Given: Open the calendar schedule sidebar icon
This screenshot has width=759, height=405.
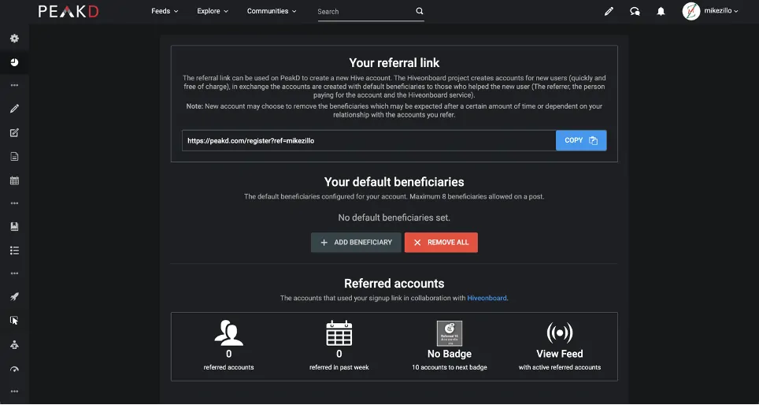Looking at the screenshot, I should (14, 180).
